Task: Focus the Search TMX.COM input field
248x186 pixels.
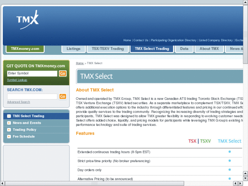Action: [x=32, y=96]
